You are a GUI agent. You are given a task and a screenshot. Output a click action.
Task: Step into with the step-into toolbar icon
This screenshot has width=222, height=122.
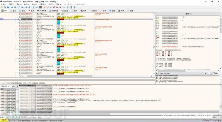point(19,7)
